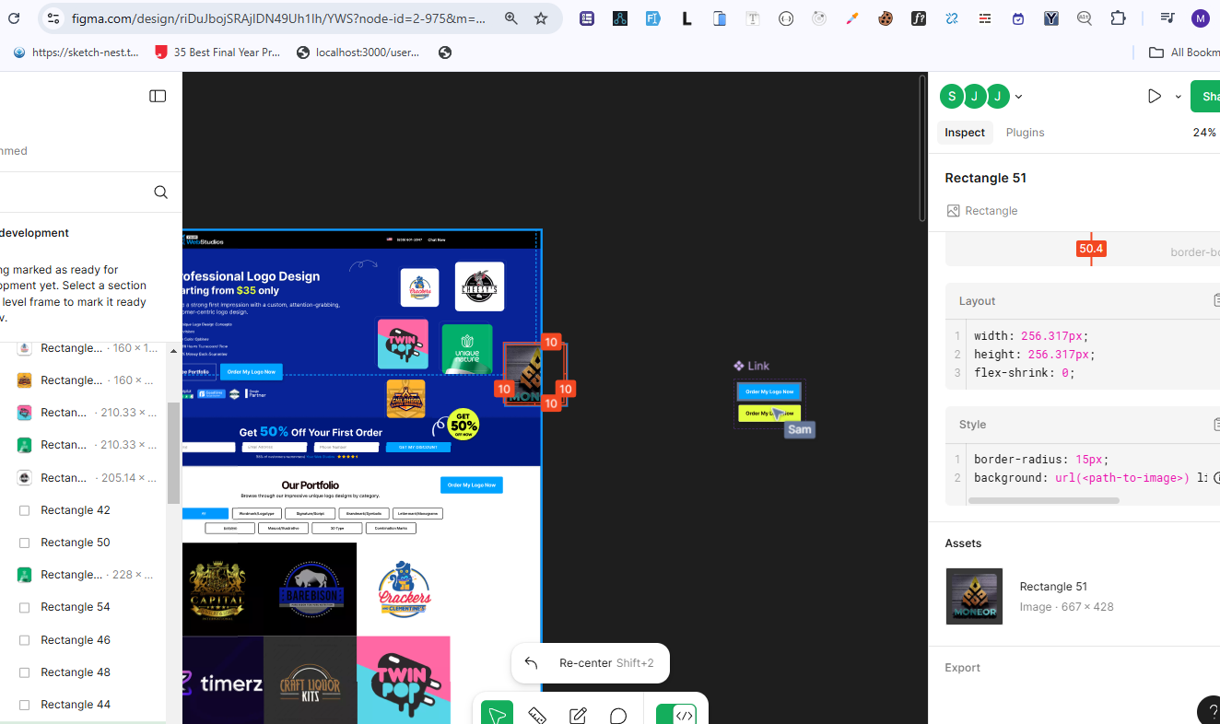The height and width of the screenshot is (724, 1220).
Task: Collapse the left sidebar panel icon
Action: 158,96
